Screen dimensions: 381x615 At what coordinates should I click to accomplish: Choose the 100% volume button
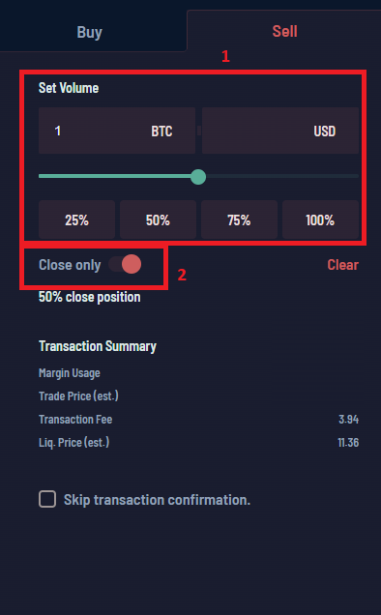point(320,220)
